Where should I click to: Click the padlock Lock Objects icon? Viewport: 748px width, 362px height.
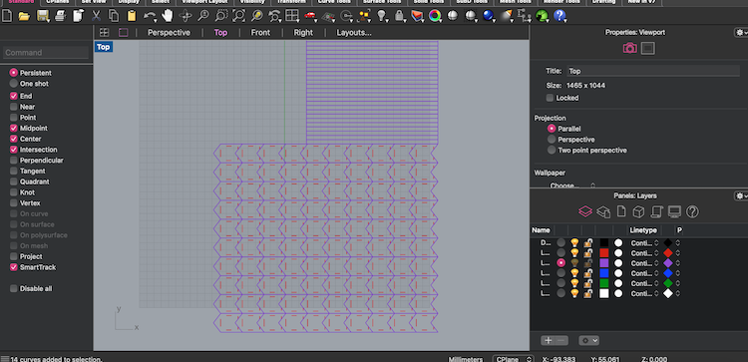pos(399,16)
